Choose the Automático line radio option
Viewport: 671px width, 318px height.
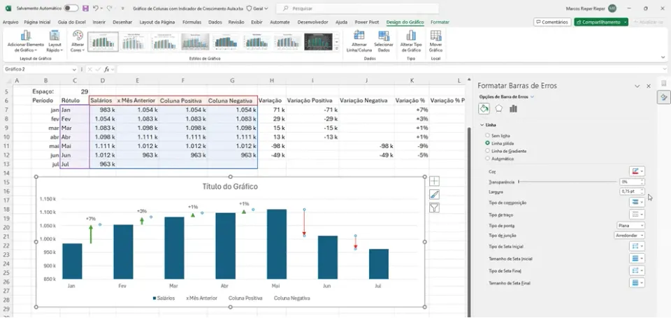click(x=487, y=159)
